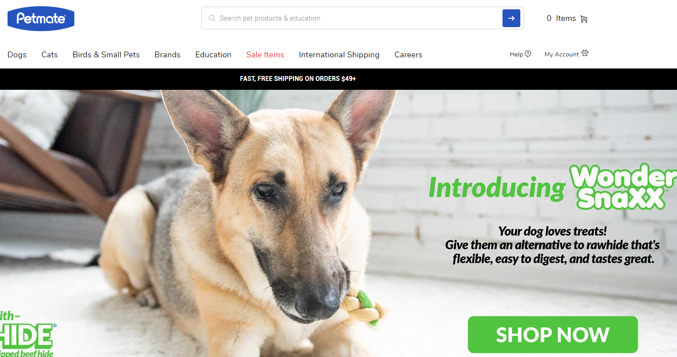This screenshot has height=357, width=677.
Task: Click the magnifying glass search icon
Action: point(212,18)
